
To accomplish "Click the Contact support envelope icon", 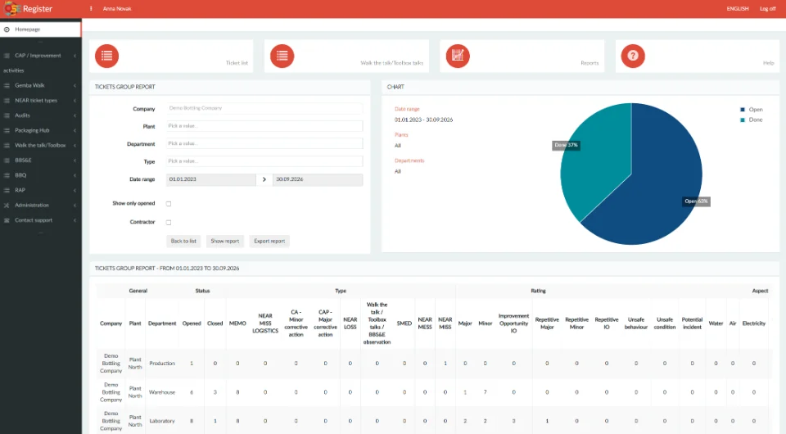I will tap(7, 220).
